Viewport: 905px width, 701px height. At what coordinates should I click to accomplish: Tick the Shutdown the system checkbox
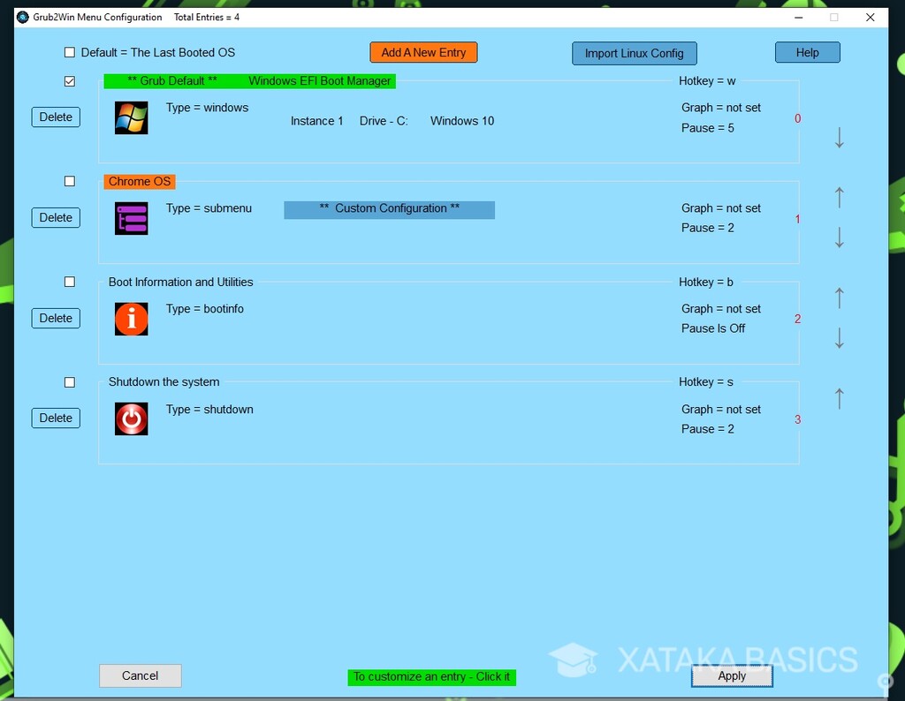click(70, 382)
